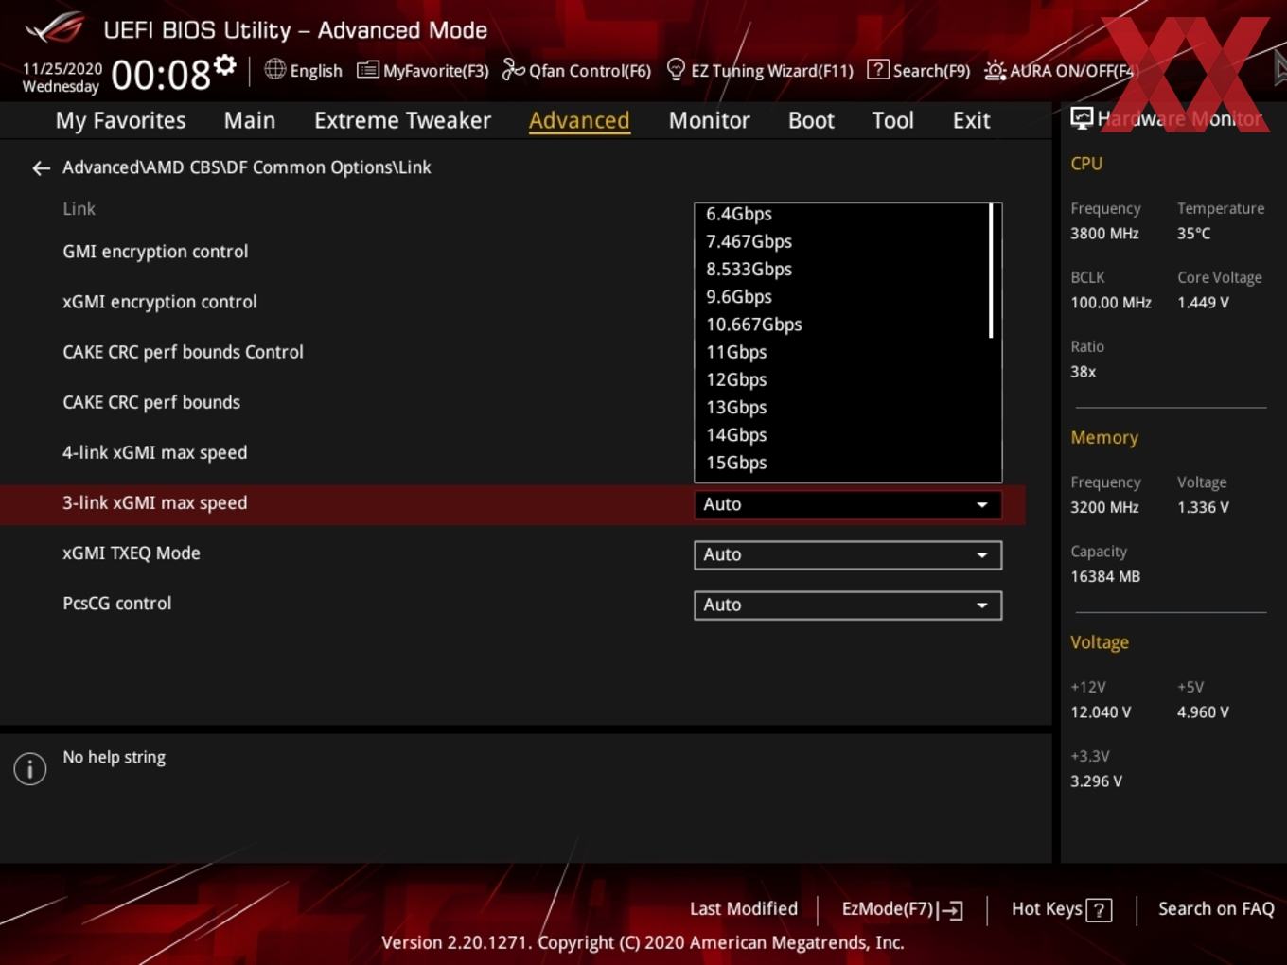
Task: Click the ROG logo icon
Action: point(55,28)
